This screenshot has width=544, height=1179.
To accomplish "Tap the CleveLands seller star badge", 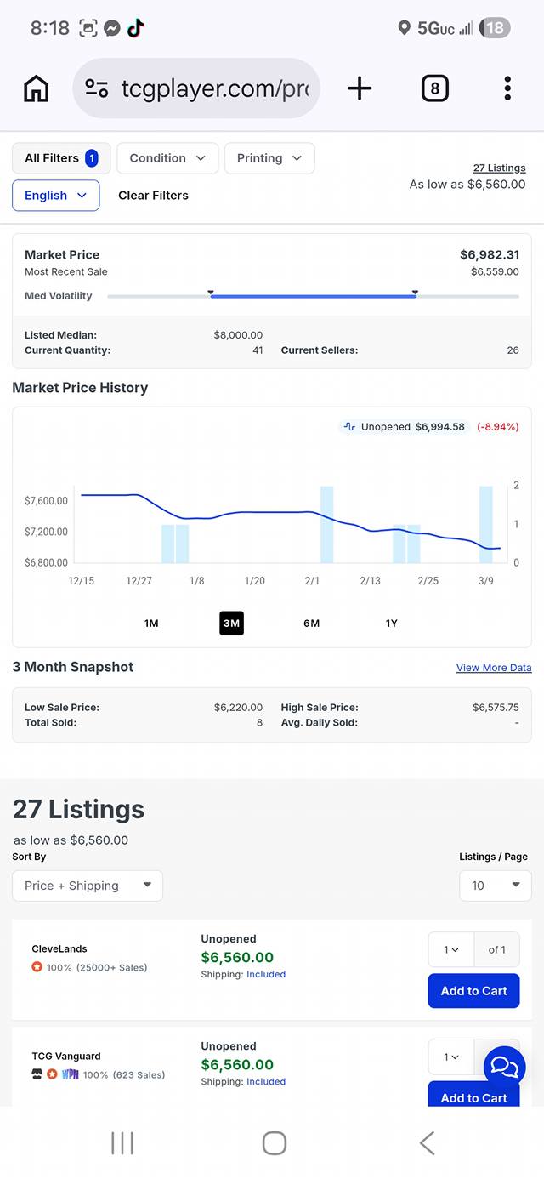I will (37, 967).
